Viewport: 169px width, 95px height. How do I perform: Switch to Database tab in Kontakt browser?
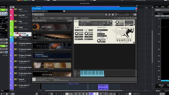[x=52, y=18]
